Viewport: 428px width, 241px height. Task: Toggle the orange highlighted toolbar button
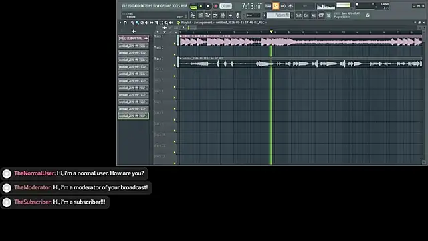coord(276,6)
